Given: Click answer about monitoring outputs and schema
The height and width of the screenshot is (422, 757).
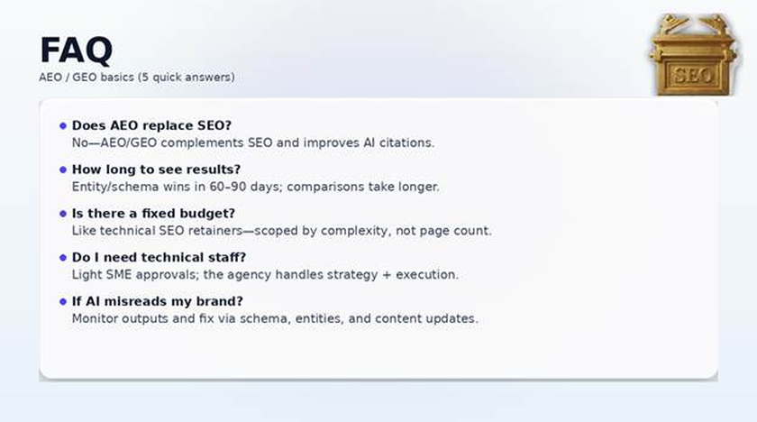Looking at the screenshot, I should (x=275, y=318).
